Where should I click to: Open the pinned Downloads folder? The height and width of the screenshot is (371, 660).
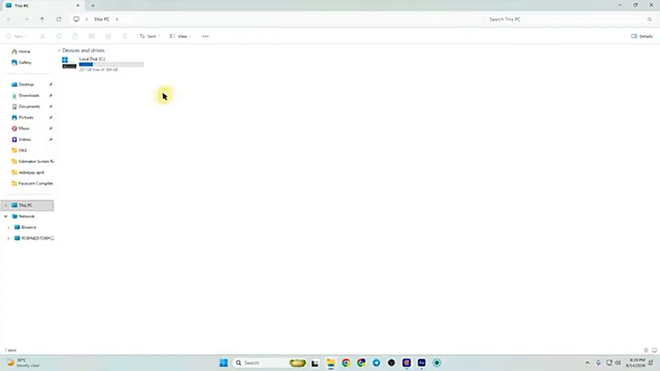point(28,95)
